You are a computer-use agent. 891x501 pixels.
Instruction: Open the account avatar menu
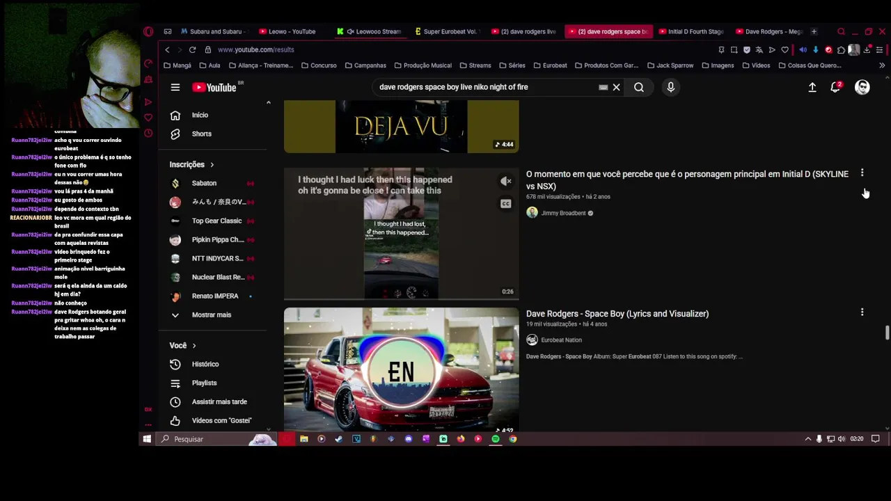[x=862, y=87]
